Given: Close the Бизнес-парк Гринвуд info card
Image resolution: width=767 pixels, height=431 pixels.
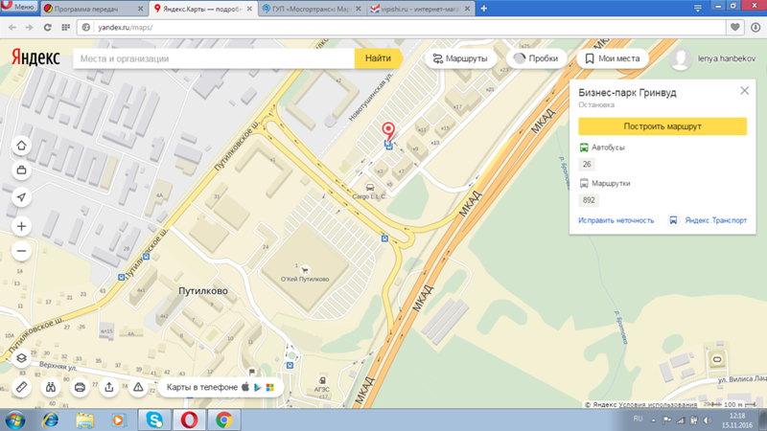Looking at the screenshot, I should pyautogui.click(x=745, y=91).
